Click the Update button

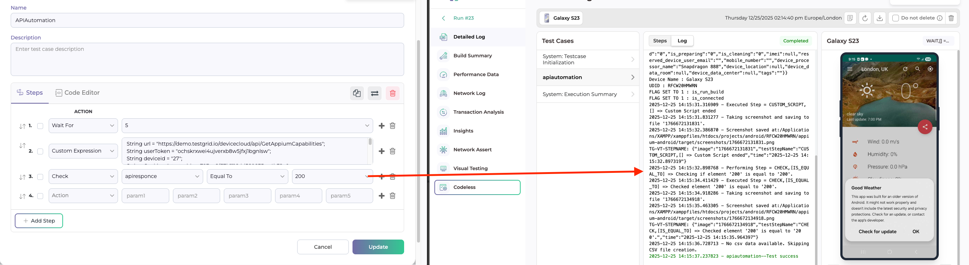(378, 247)
